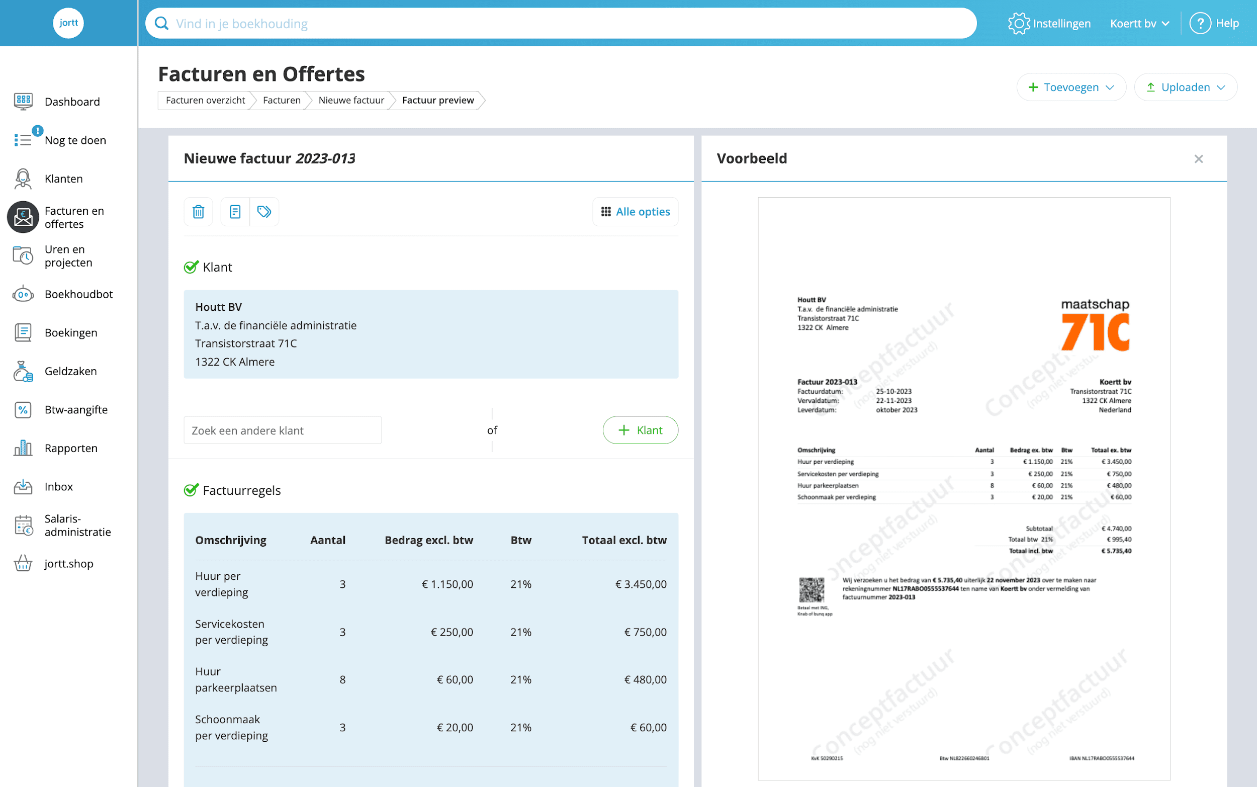Click the Uren en projecten icon

[23, 255]
